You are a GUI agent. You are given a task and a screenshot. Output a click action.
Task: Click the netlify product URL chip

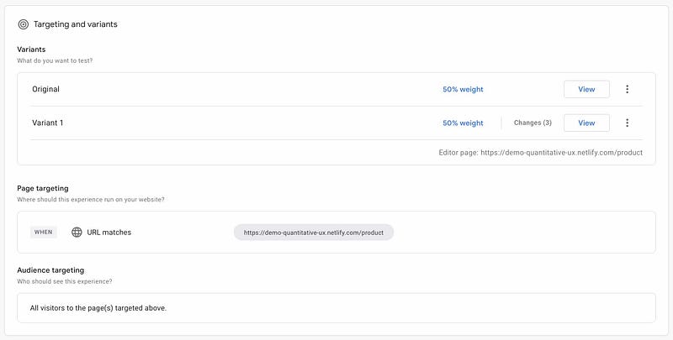(x=314, y=233)
